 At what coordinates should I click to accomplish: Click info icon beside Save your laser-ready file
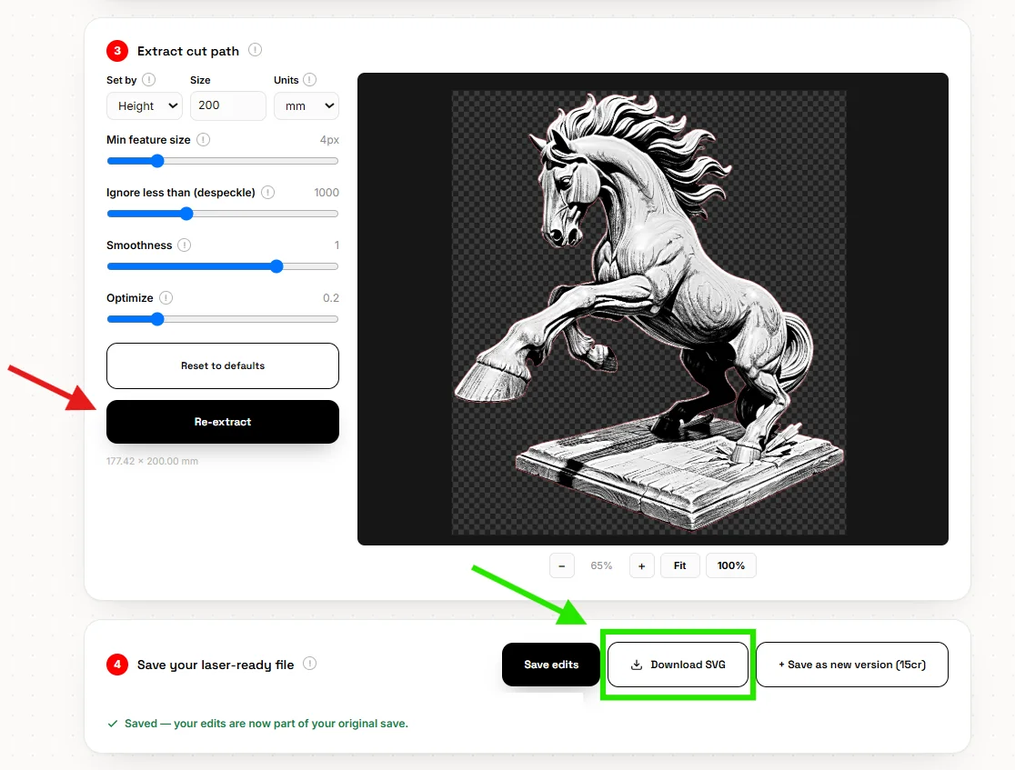pyautogui.click(x=310, y=664)
